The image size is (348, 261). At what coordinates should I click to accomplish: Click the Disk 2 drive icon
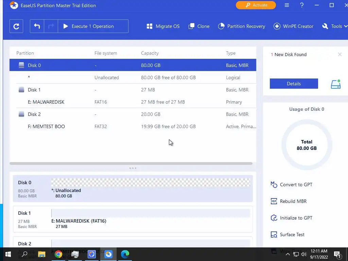(21, 114)
